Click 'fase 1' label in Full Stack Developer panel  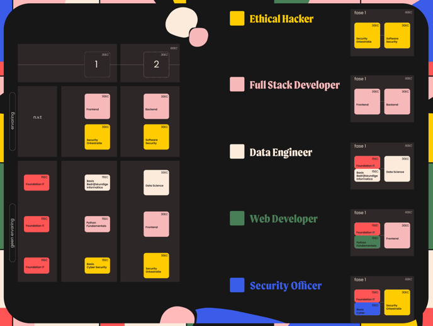(360, 79)
